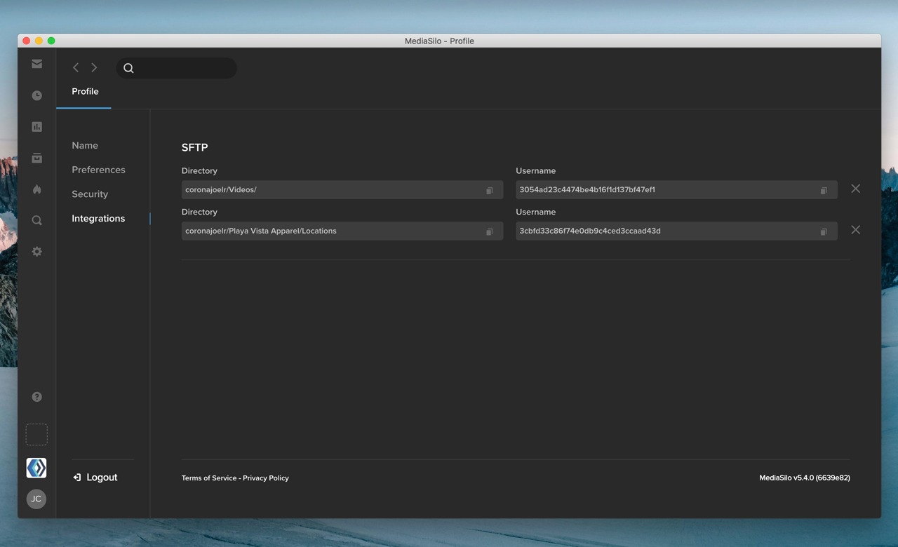Copy username 3054ad23c4474be4b16f1d137bf47ef1
Image resolution: width=898 pixels, height=547 pixels.
[x=824, y=190]
